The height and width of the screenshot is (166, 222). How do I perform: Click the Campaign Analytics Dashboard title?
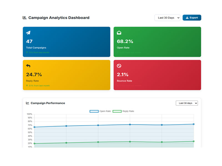(59, 17)
